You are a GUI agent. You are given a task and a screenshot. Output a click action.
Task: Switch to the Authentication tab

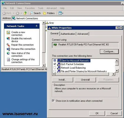point(68,34)
